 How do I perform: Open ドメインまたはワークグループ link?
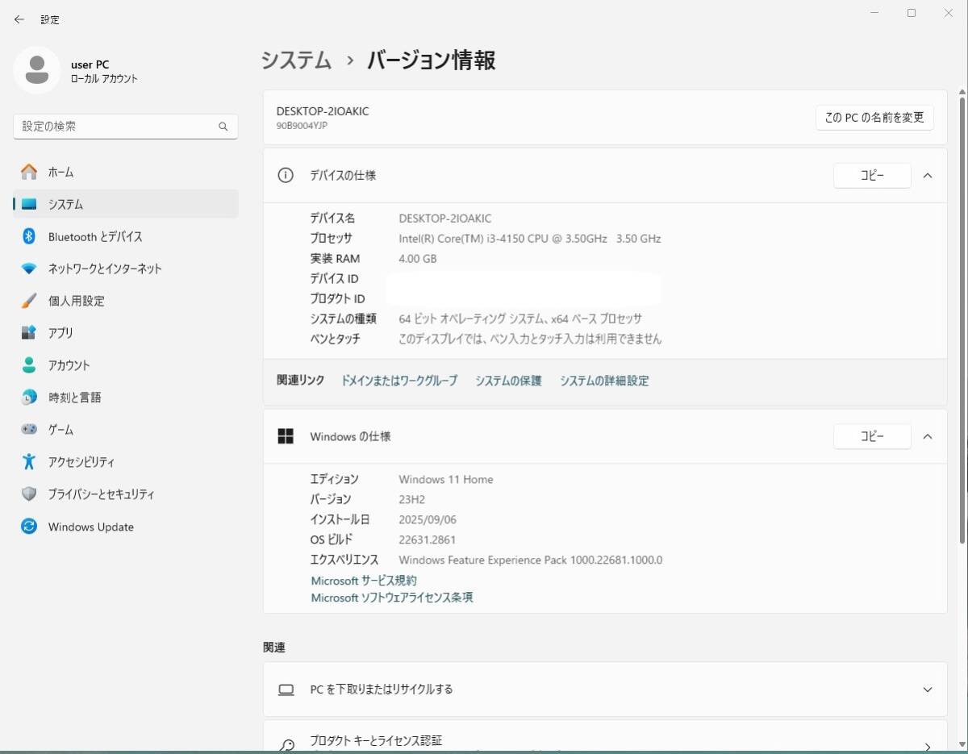pyautogui.click(x=399, y=381)
